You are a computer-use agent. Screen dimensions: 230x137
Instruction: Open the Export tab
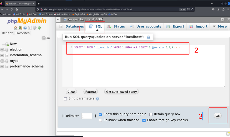(x=175, y=26)
